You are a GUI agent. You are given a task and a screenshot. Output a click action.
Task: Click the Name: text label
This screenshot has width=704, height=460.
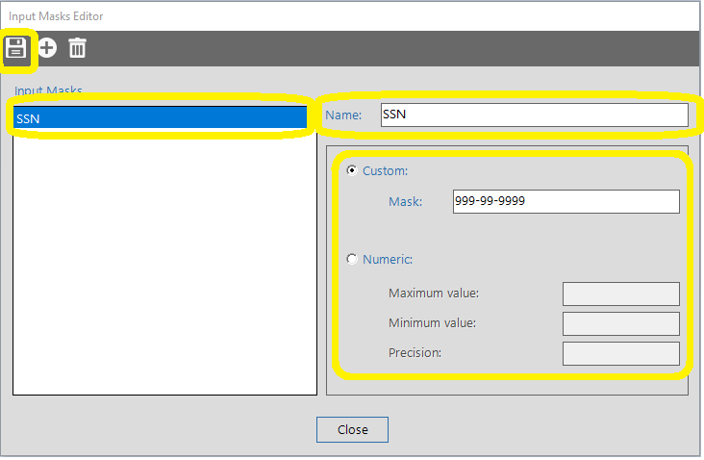point(343,115)
